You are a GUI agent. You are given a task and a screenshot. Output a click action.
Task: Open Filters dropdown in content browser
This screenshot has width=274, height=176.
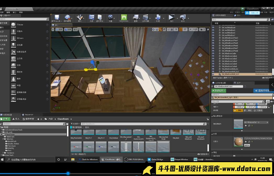pos(75,124)
